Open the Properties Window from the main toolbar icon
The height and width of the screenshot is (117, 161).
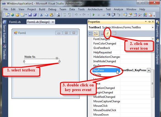pyautogui.click(x=130, y=15)
